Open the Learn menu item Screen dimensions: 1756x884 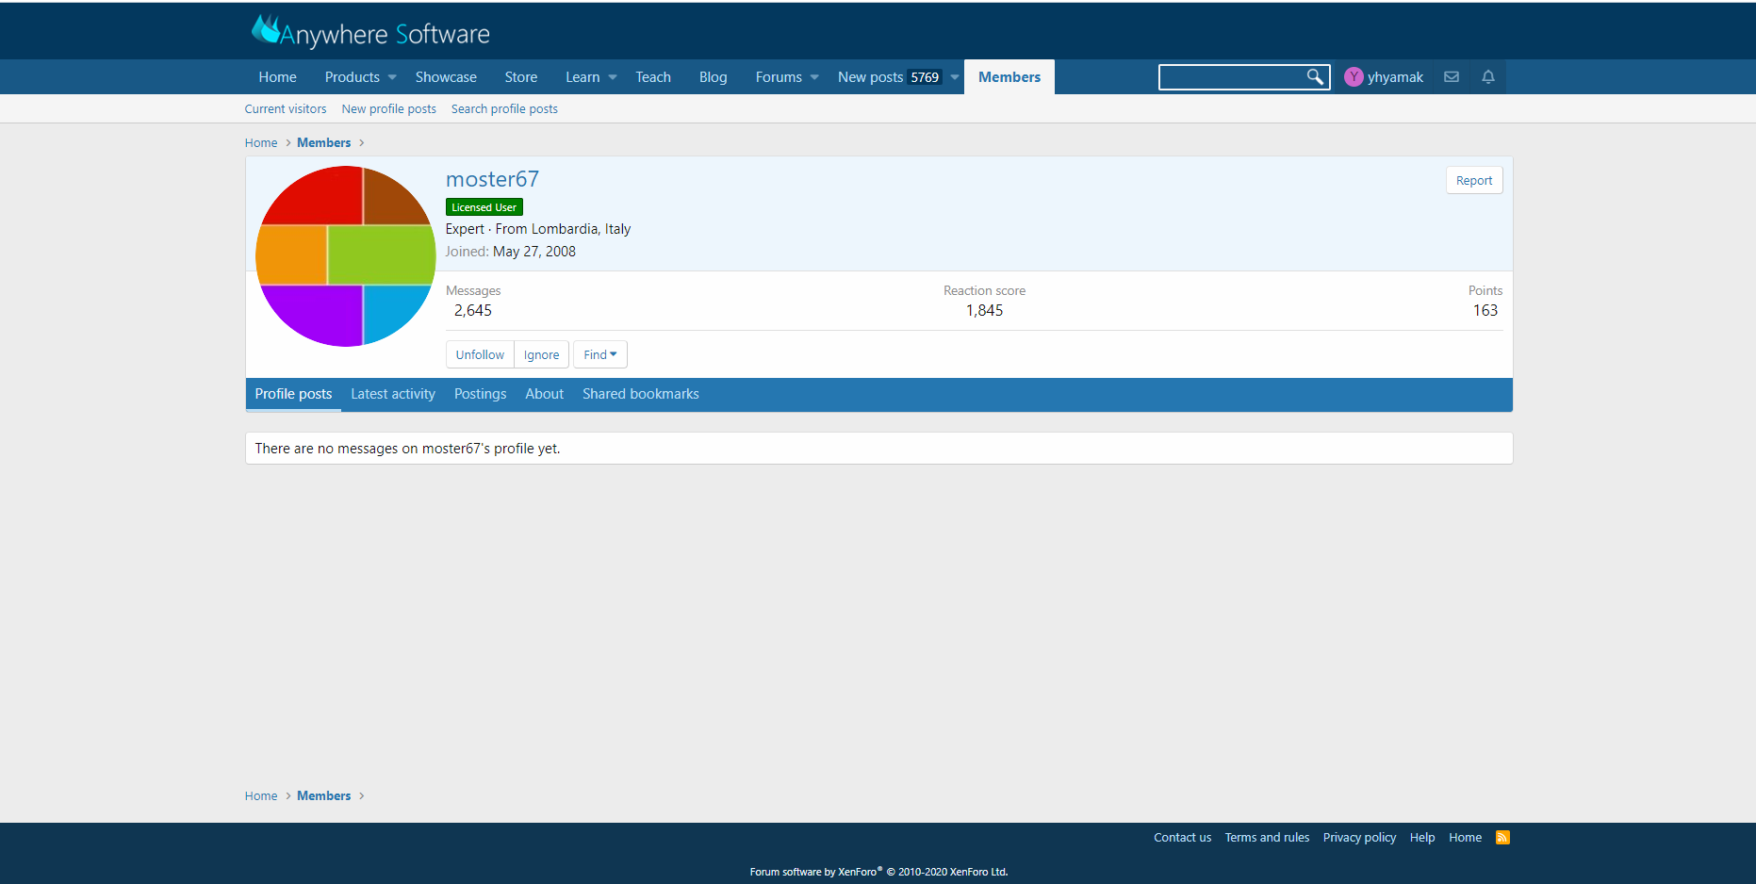[x=583, y=77]
